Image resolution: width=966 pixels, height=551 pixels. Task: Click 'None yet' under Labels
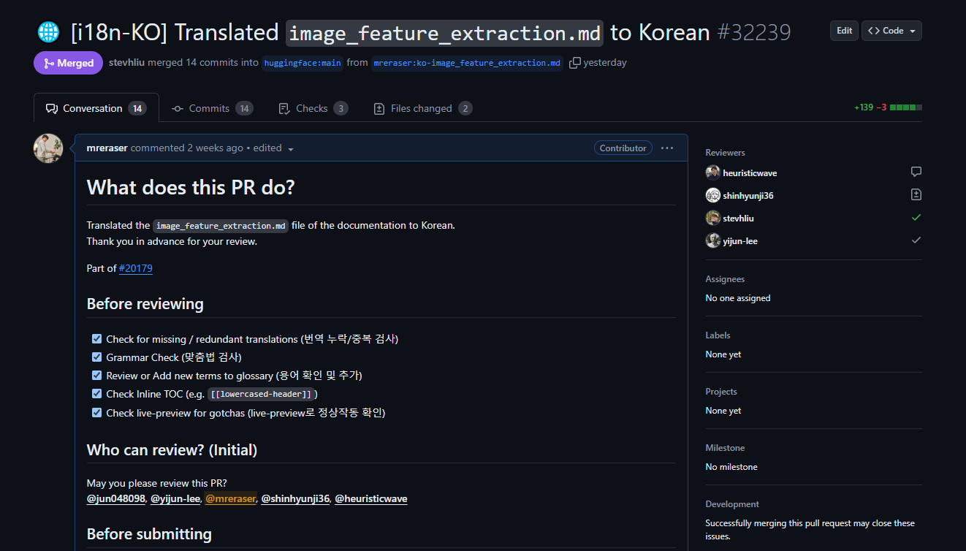[723, 354]
